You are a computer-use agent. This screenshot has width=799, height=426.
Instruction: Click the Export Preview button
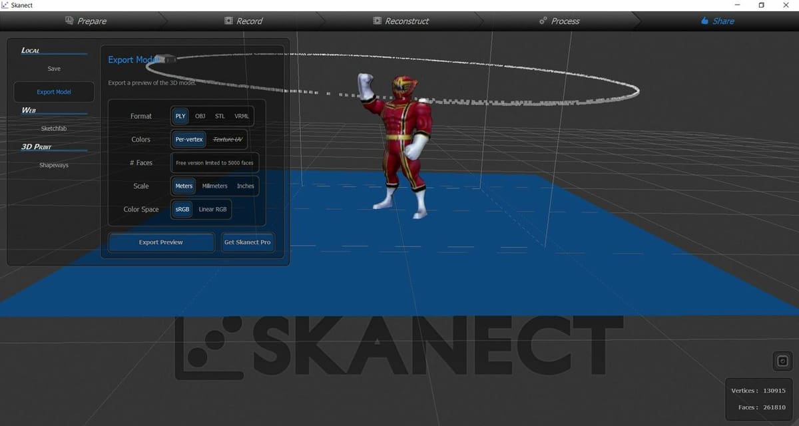(161, 242)
